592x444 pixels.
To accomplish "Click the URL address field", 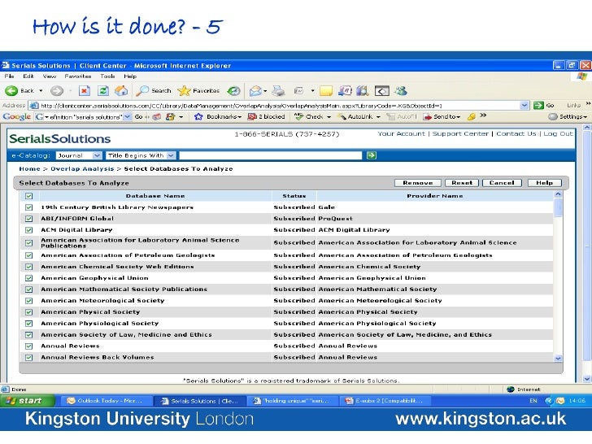I will [280, 106].
